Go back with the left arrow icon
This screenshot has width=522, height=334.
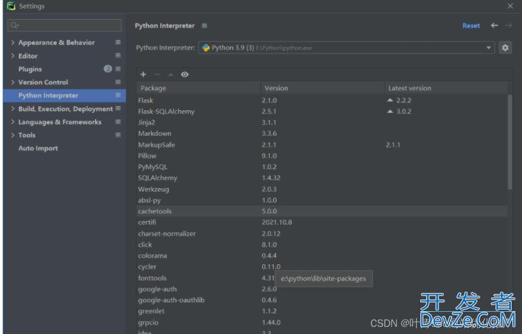point(495,25)
